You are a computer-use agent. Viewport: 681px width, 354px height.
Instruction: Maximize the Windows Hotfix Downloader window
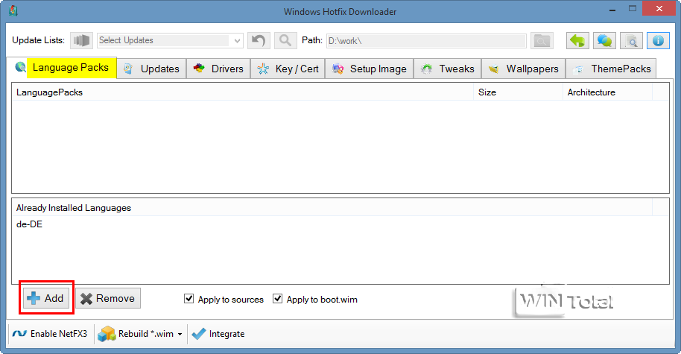pos(633,8)
